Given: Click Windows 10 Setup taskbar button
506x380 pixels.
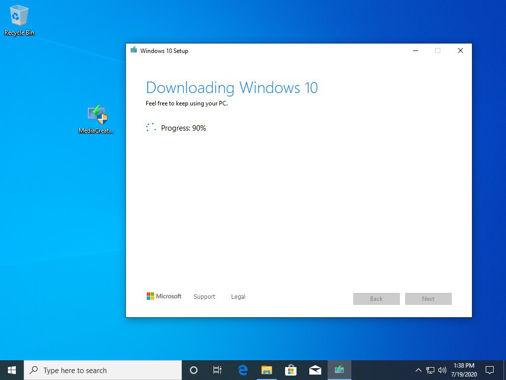Looking at the screenshot, I should point(339,370).
